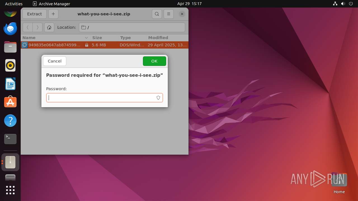Click the Archive Manager dock icon
Screen dimensions: 358x201
point(10,162)
